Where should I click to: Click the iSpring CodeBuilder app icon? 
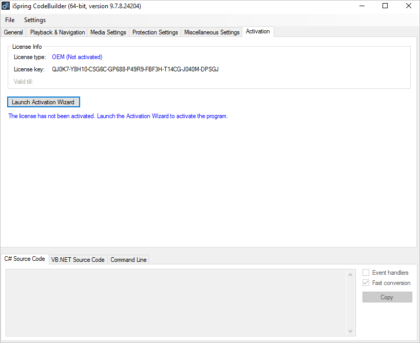pyautogui.click(x=6, y=6)
